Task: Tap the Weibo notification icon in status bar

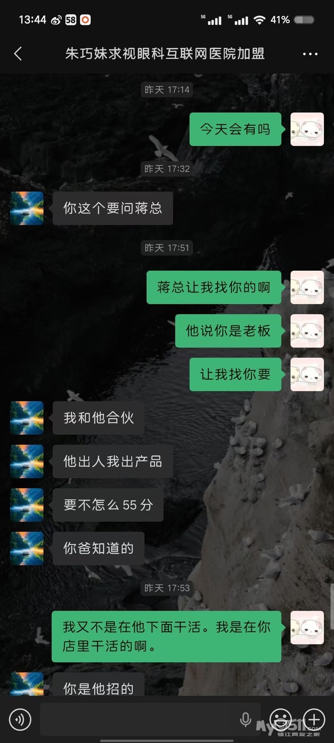Action: pyautogui.click(x=56, y=20)
